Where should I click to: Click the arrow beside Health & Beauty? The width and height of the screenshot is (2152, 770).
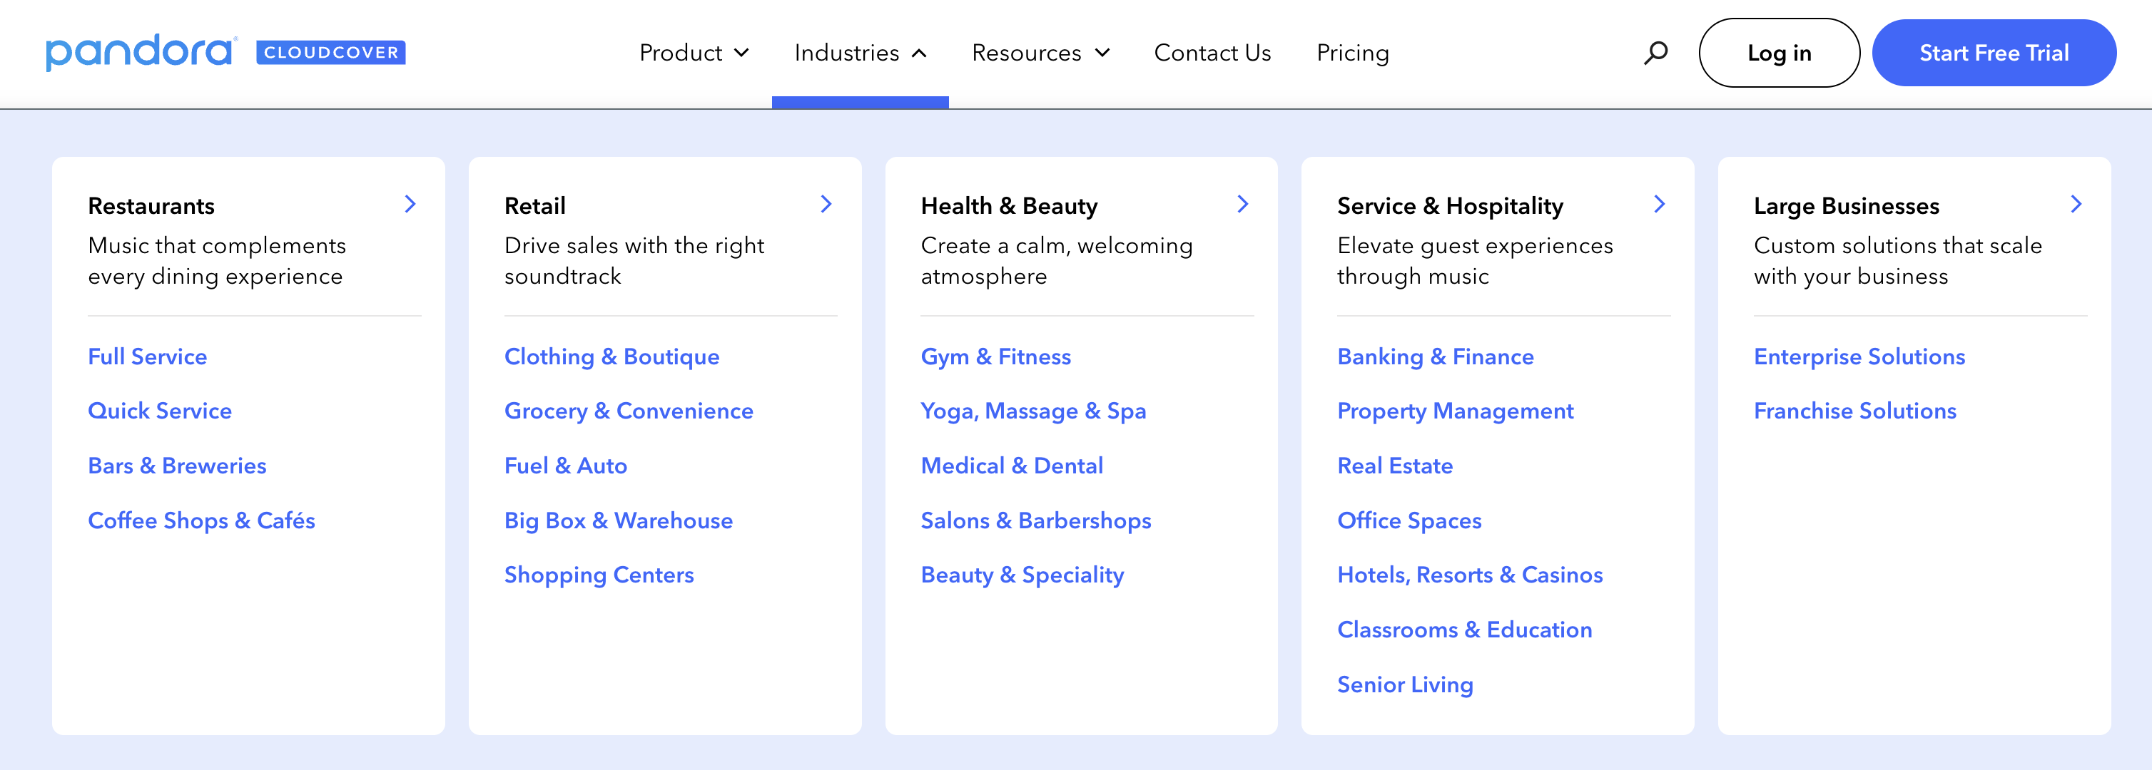coord(1242,204)
